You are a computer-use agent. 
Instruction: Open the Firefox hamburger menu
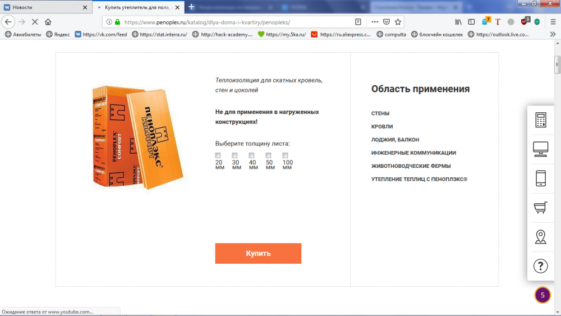point(553,22)
